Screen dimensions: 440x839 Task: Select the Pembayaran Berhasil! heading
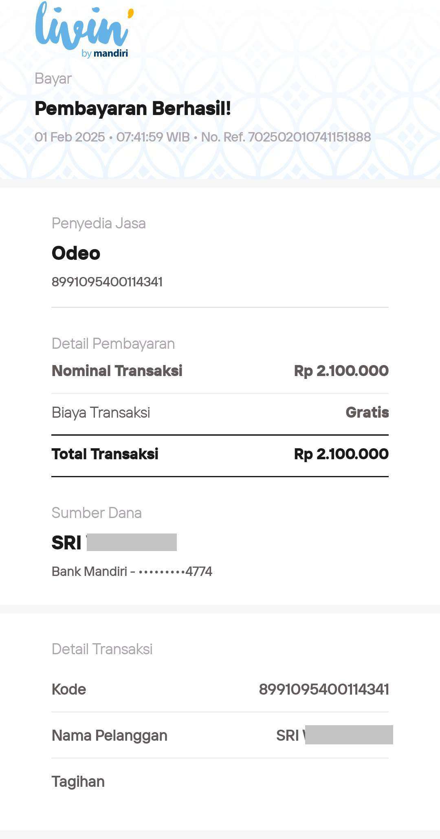(133, 108)
